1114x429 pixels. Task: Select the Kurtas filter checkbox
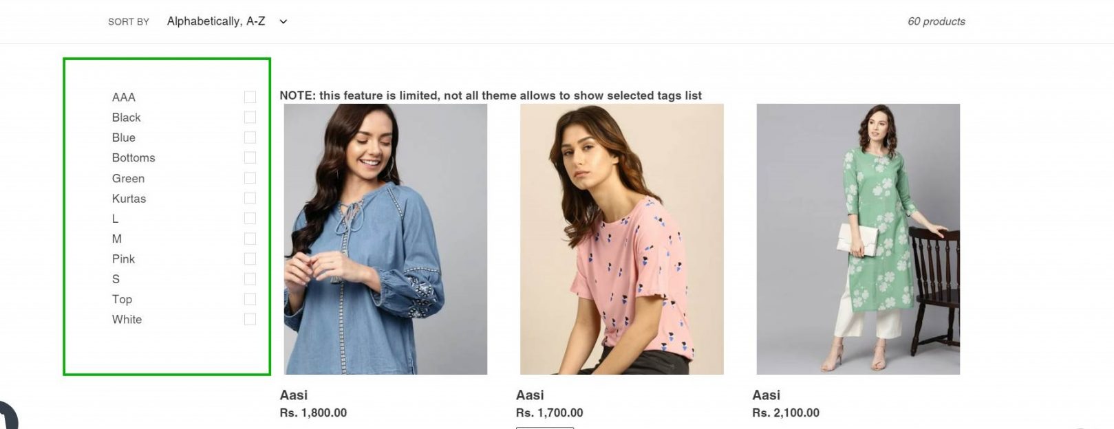coord(250,198)
